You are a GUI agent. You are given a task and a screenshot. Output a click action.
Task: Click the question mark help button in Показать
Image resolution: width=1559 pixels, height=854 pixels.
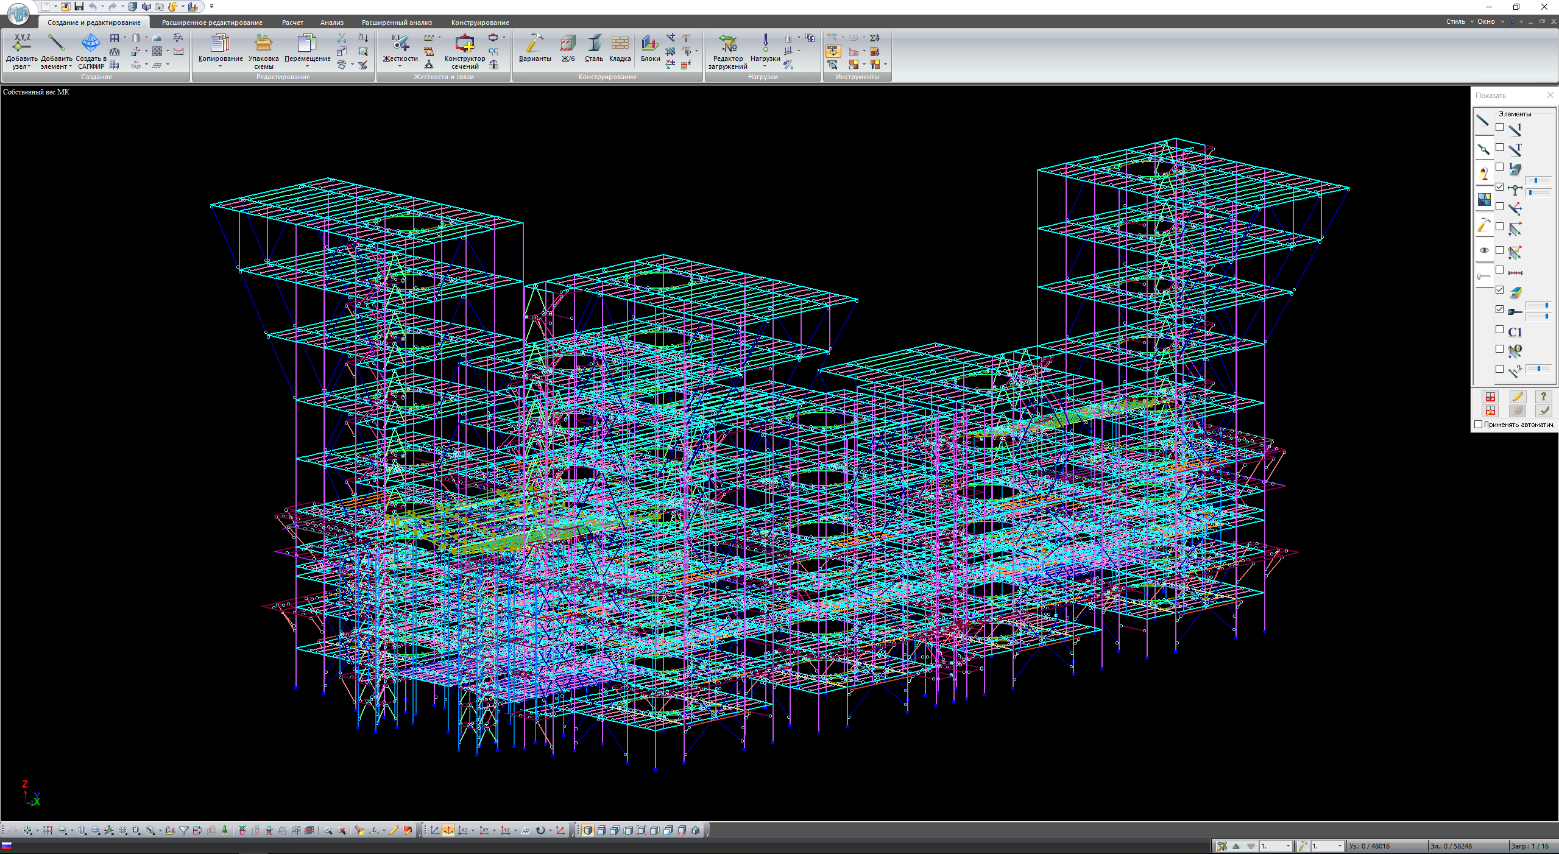click(x=1544, y=397)
